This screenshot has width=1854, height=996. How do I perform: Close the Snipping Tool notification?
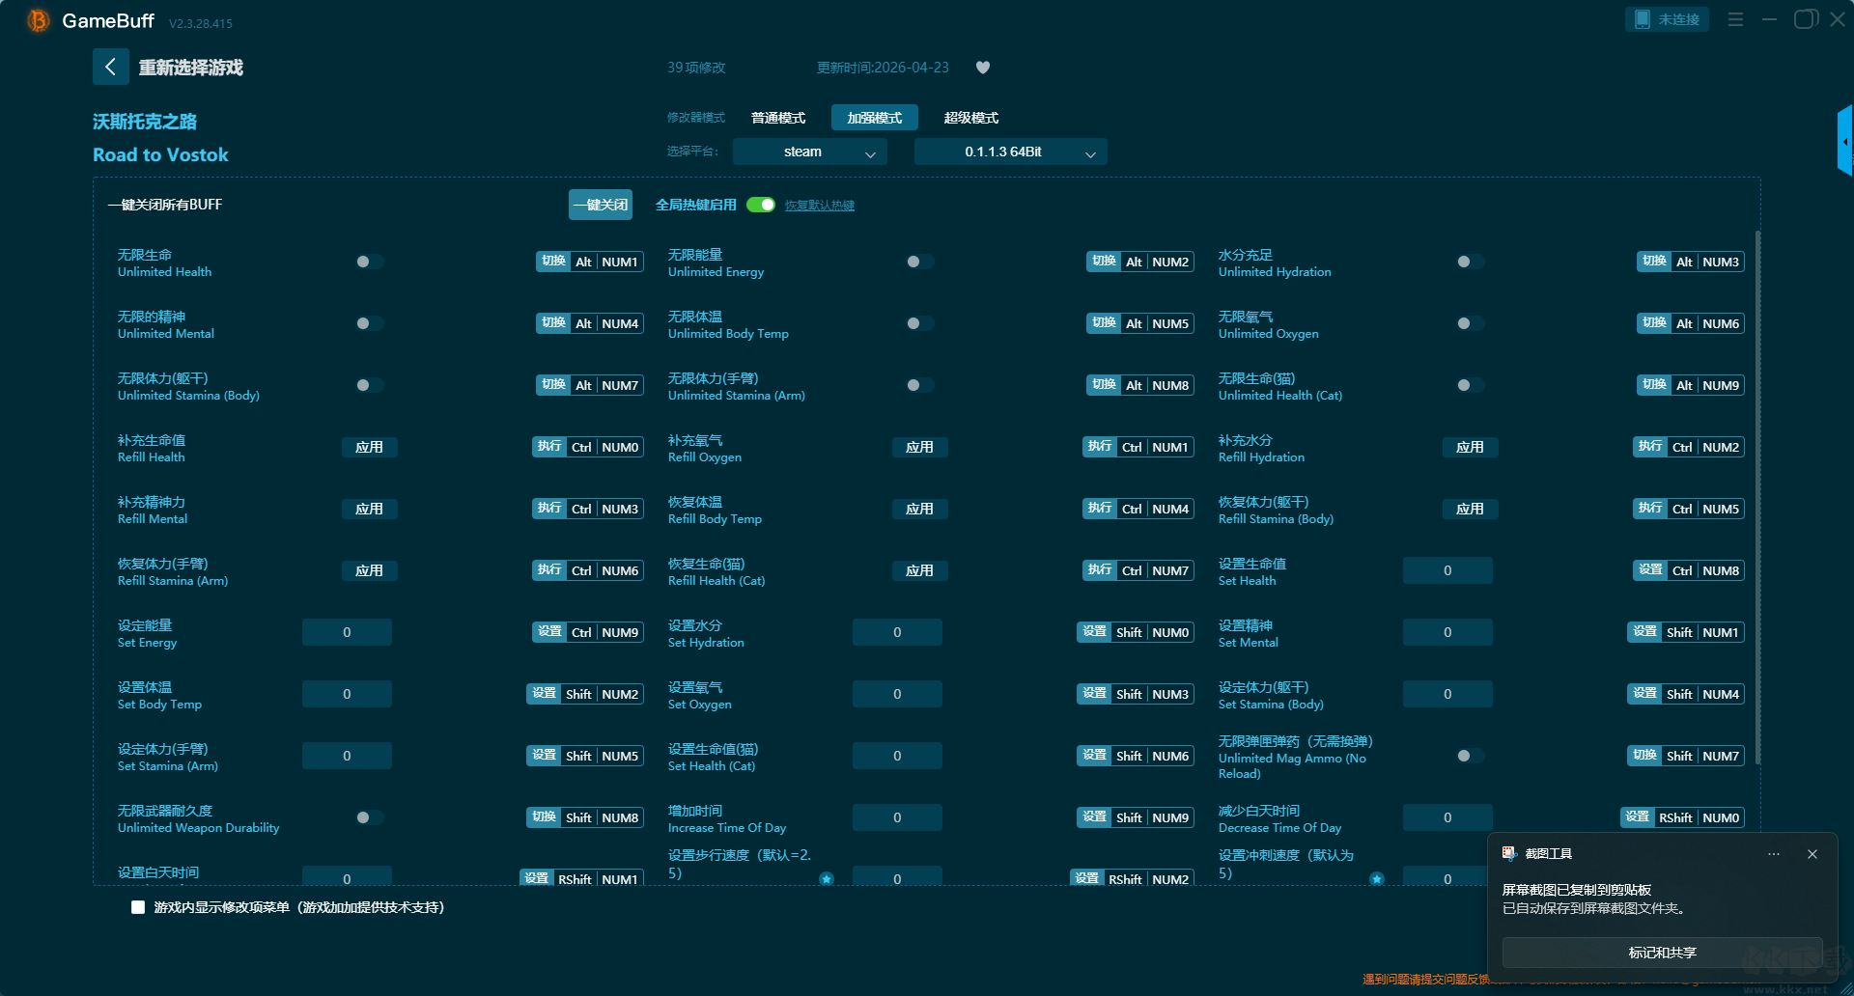pyautogui.click(x=1812, y=854)
